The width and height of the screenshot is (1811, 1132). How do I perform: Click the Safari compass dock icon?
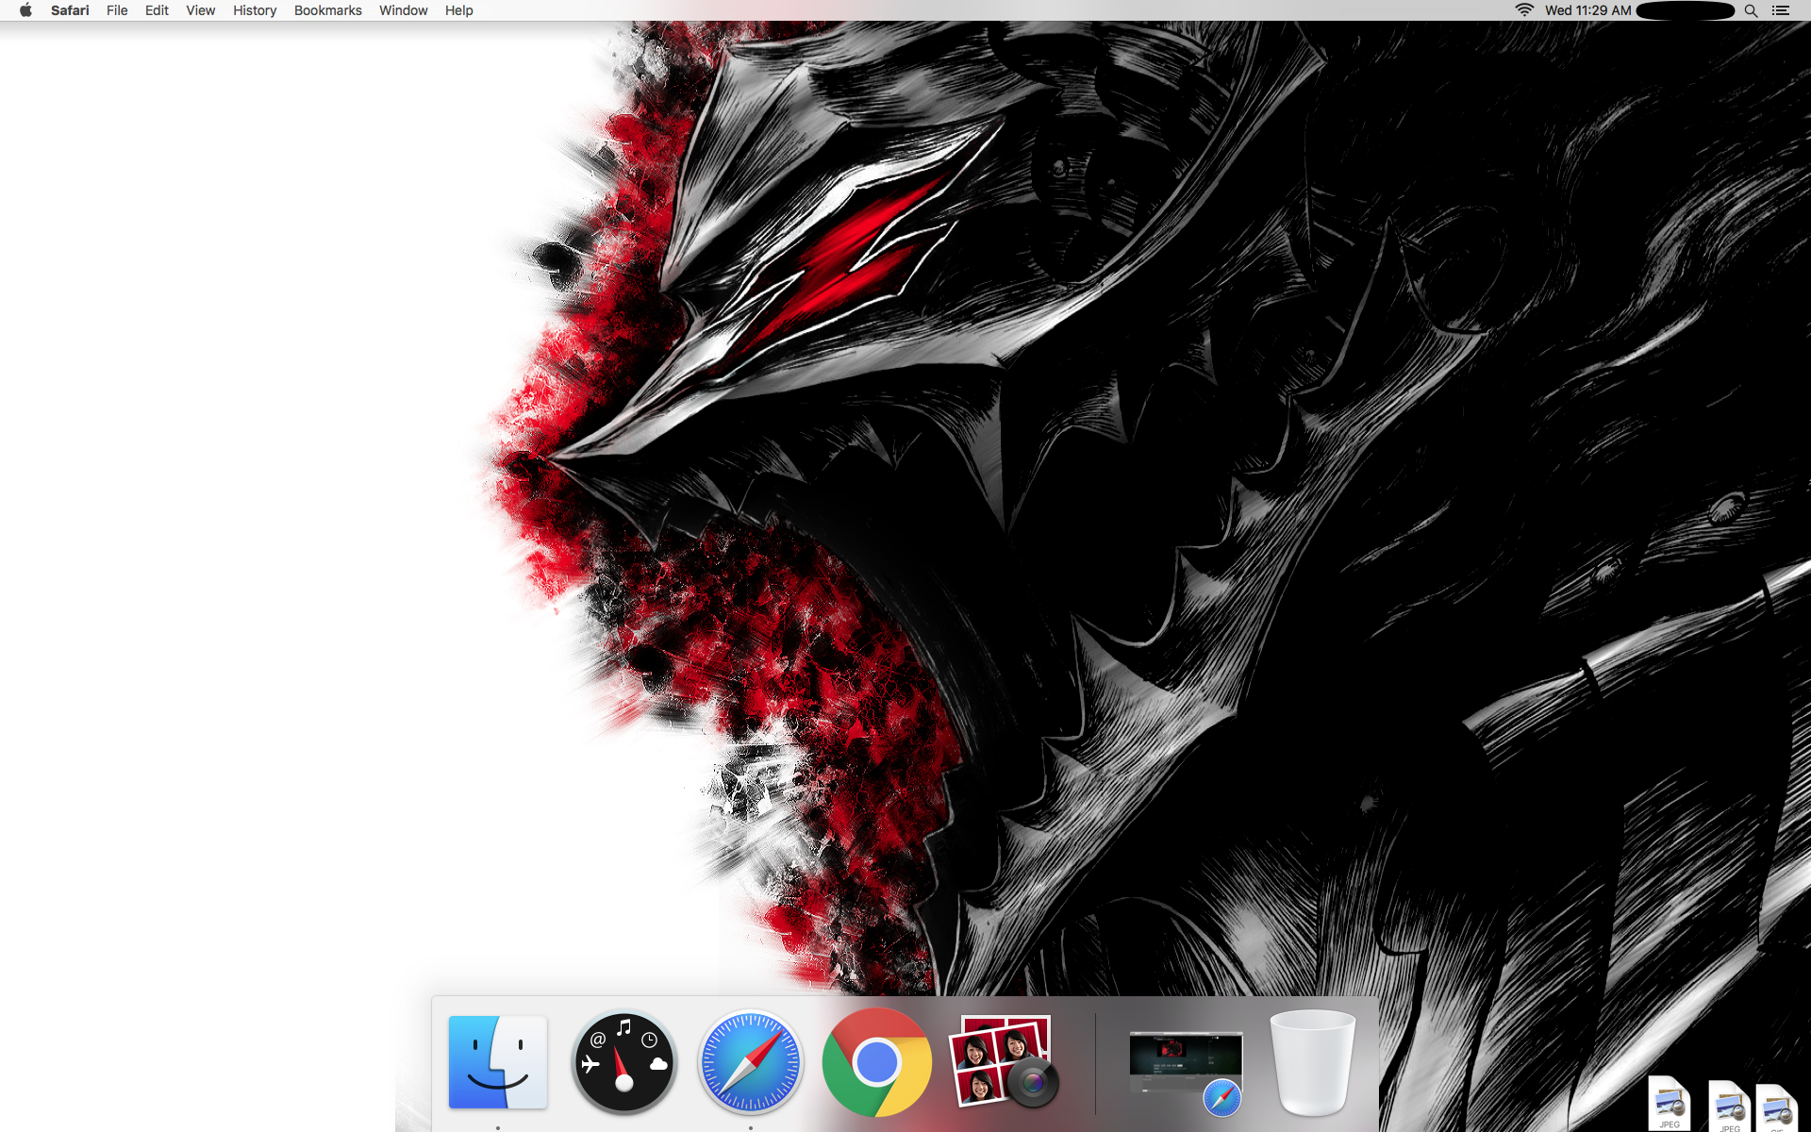(750, 1062)
